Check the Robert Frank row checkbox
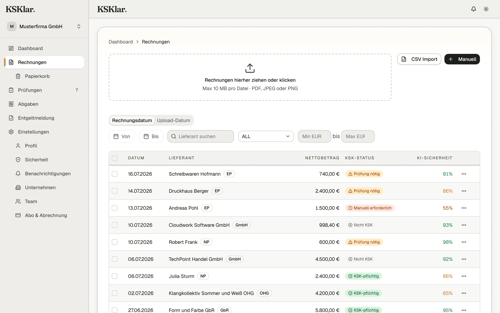 pos(115,242)
